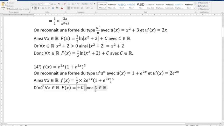Decrease font size with shrink icon
Screen dimensions: 224x126
tap(55, 4)
